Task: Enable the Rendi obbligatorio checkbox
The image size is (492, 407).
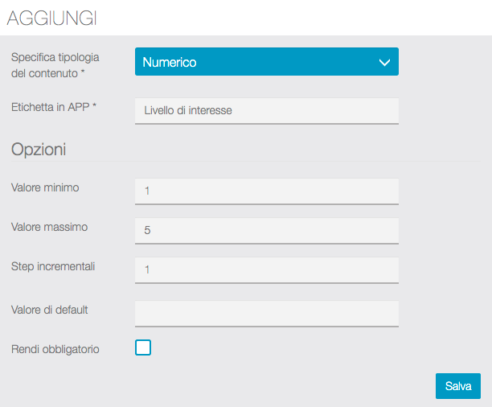Action: 143,347
